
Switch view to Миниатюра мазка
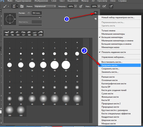[x=120, y=47]
